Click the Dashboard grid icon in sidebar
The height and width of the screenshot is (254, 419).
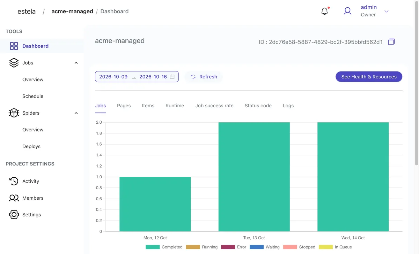pyautogui.click(x=14, y=46)
